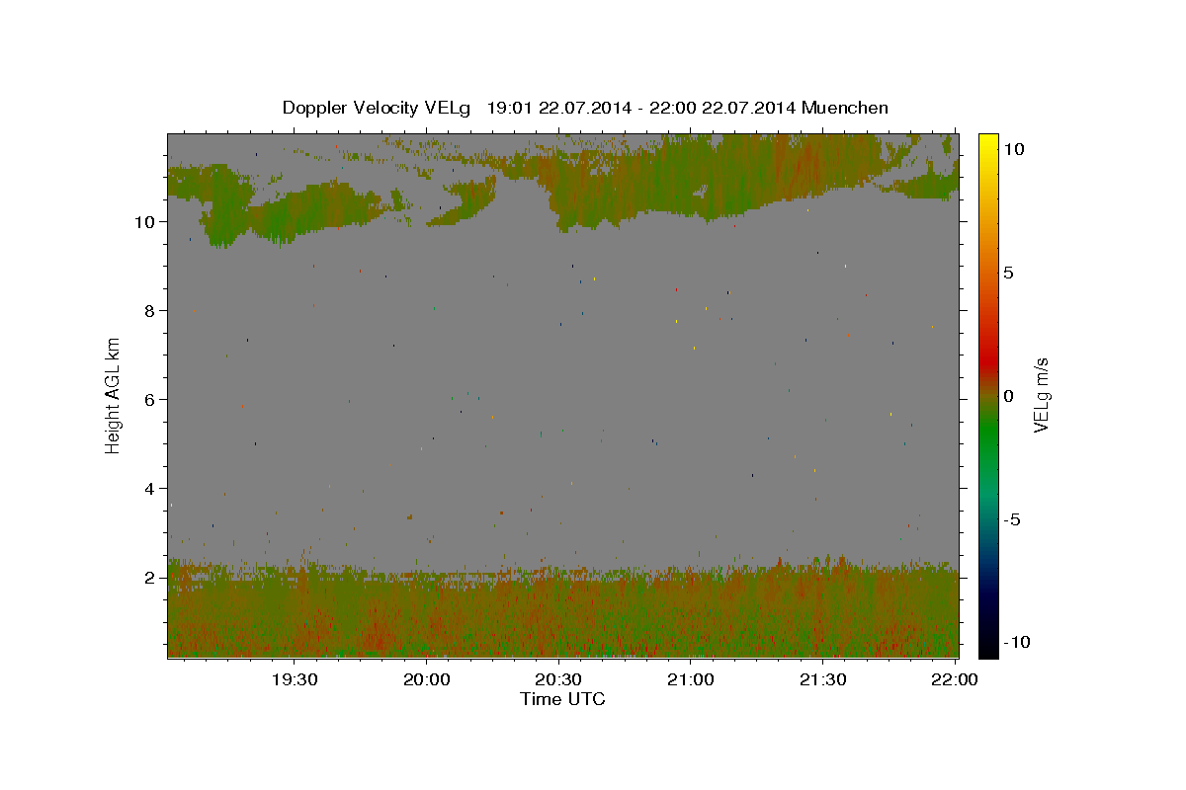
Task: Click the height tick label 6
Action: [150, 400]
